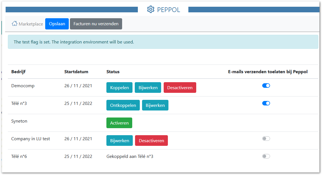Open the Marketplace link
Screen dimensions: 322x175
point(31,24)
